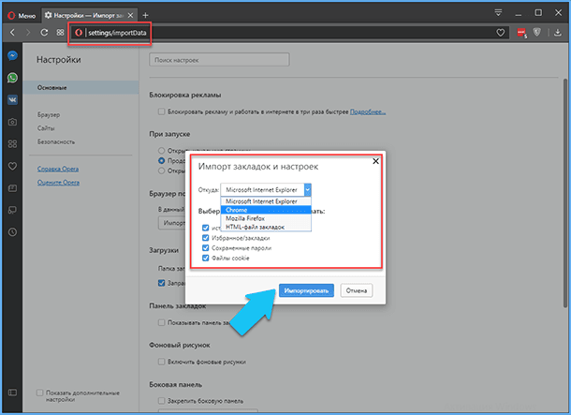Select the first При запуске radio option
This screenshot has height=415, width=571.
(x=161, y=151)
